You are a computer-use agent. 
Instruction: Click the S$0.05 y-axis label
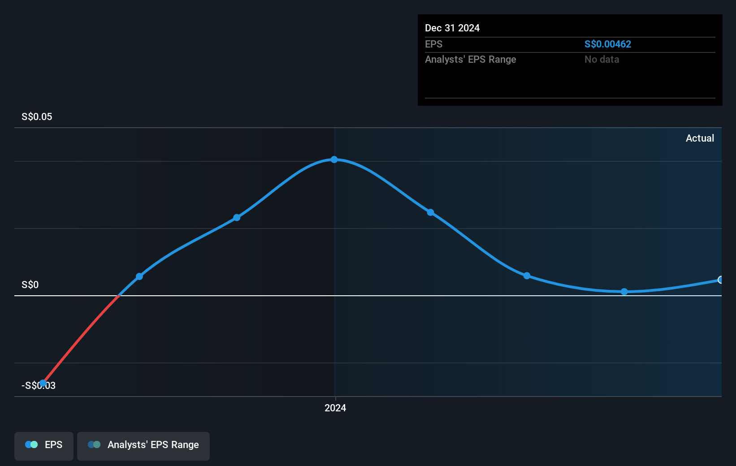point(37,117)
